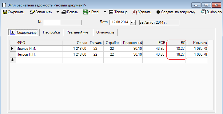Click the document number input field

point(52,22)
